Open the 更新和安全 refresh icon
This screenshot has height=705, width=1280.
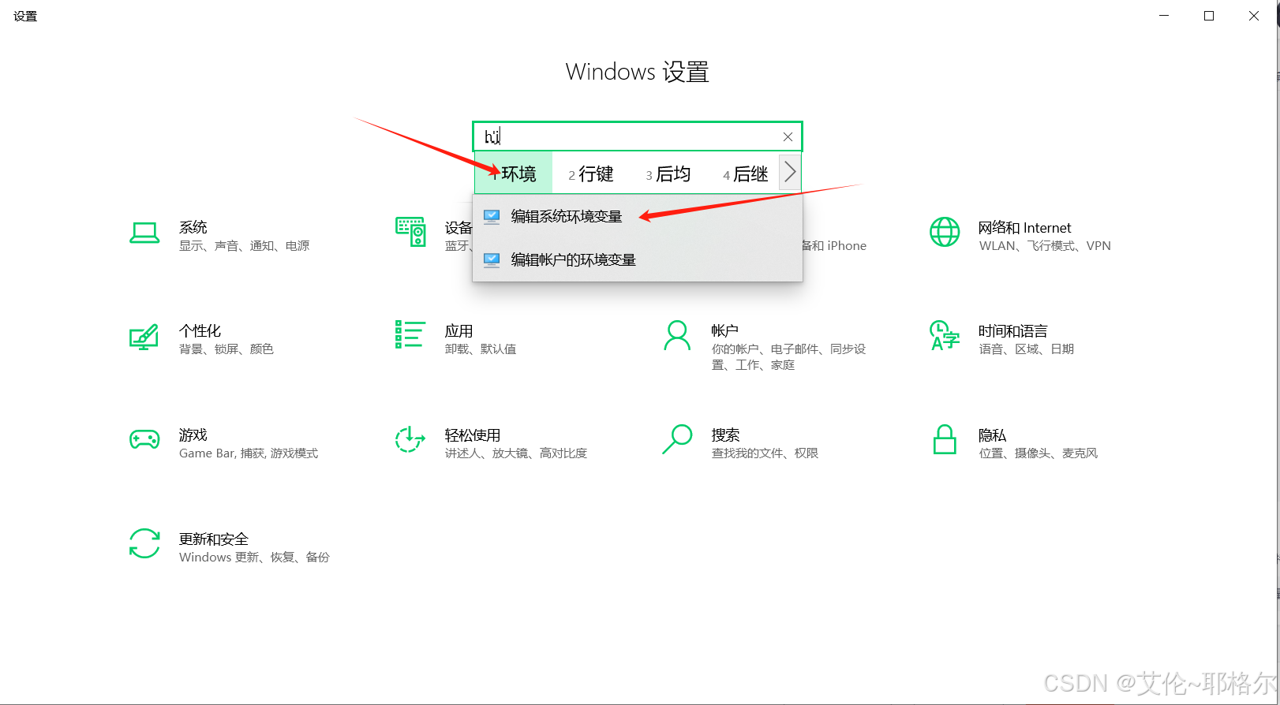(x=144, y=543)
